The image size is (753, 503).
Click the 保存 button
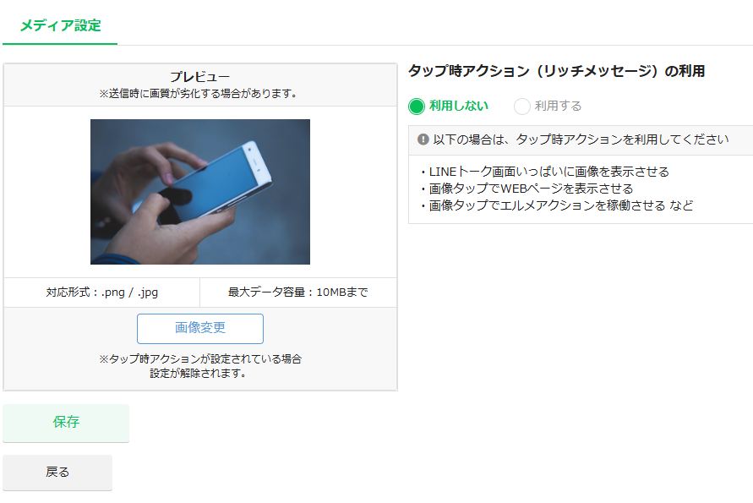(66, 423)
